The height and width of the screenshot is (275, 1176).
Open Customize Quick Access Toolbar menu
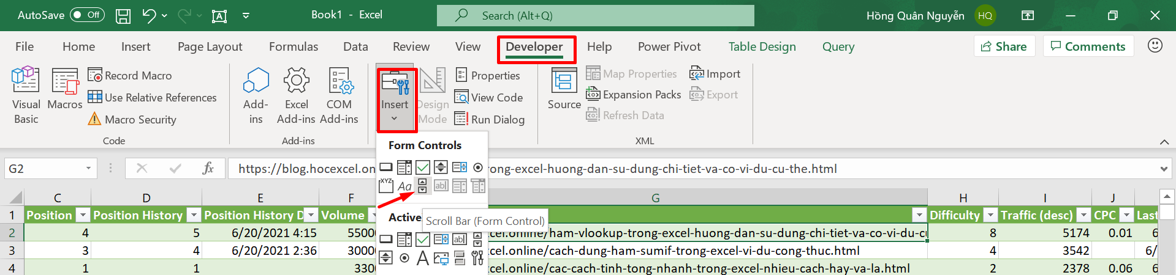click(246, 15)
